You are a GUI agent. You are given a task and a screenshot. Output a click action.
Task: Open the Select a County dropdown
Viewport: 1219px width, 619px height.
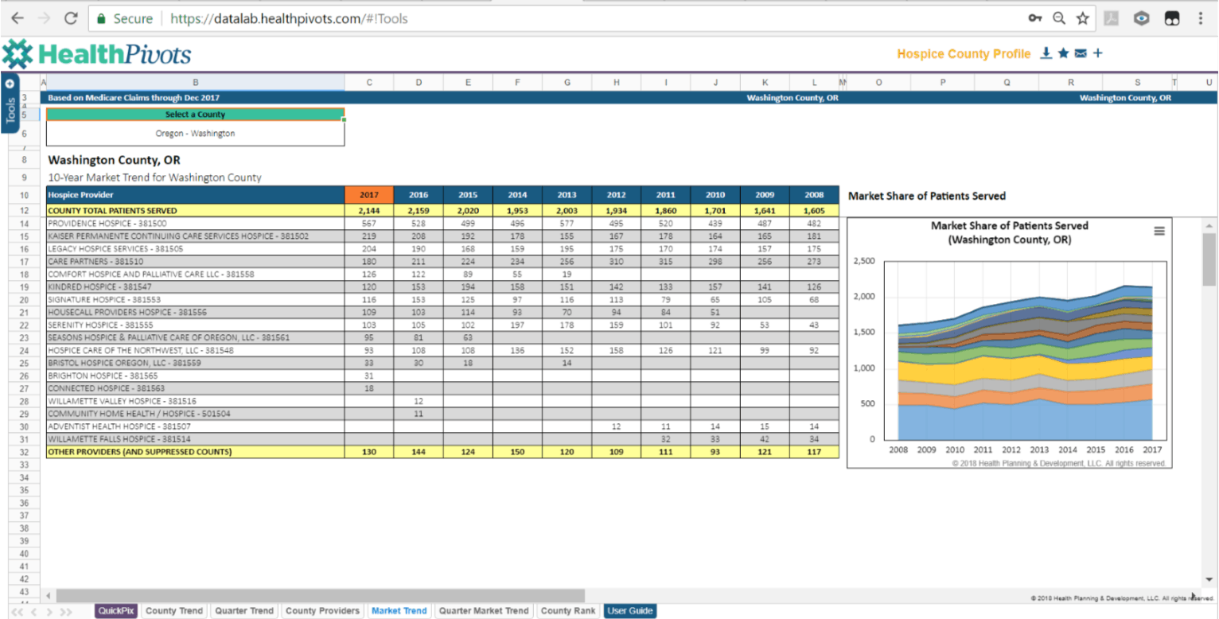tap(196, 115)
